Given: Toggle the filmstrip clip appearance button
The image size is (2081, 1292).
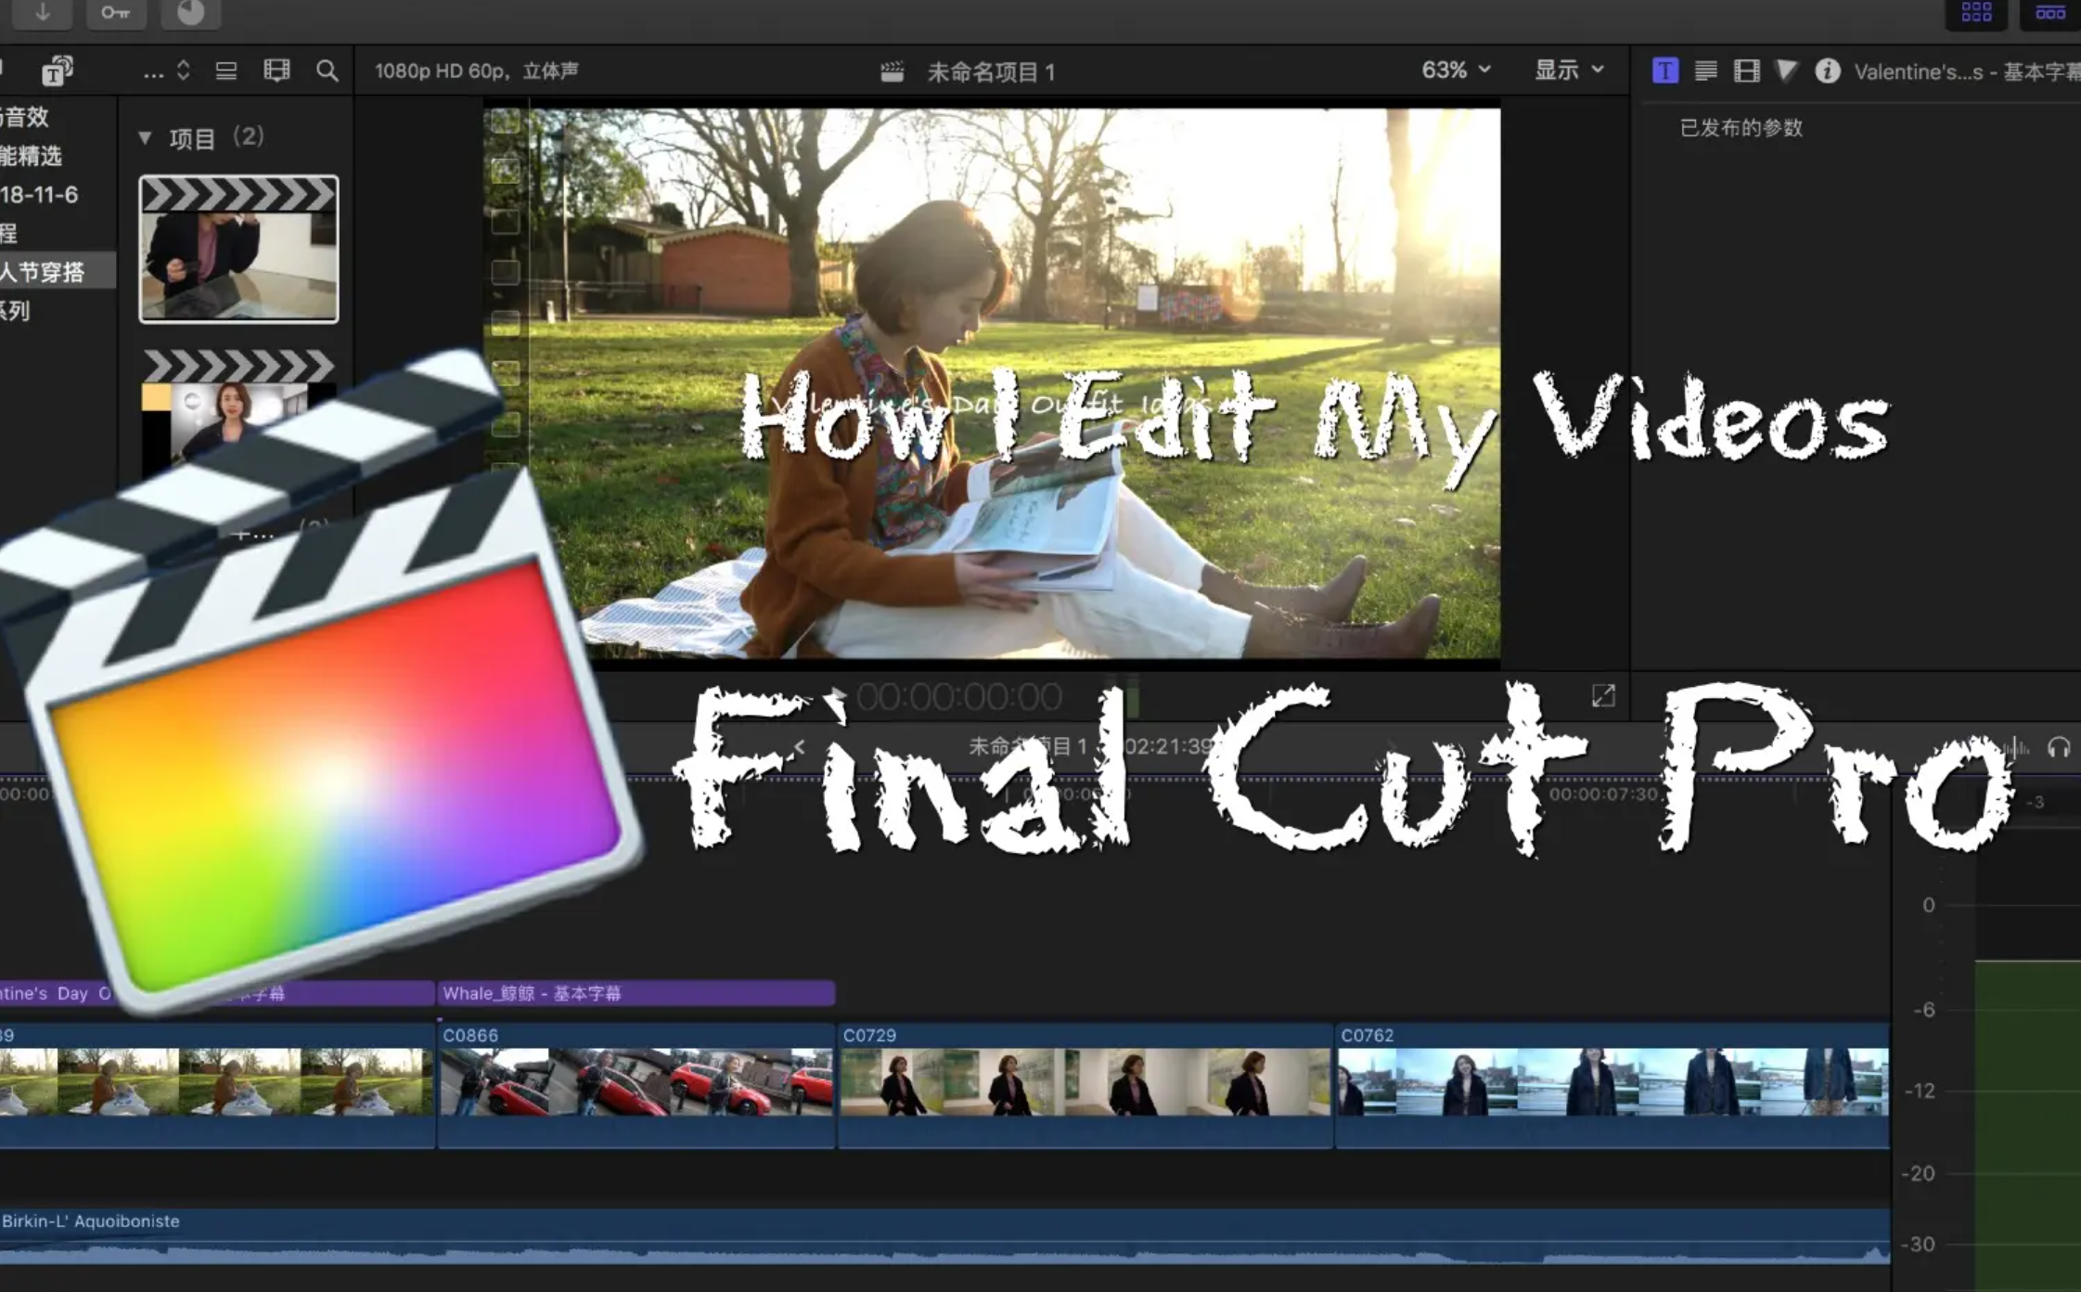Looking at the screenshot, I should 276,71.
